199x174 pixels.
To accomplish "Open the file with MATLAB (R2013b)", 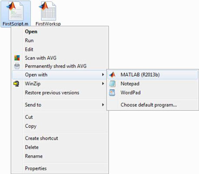I will tap(153, 75).
